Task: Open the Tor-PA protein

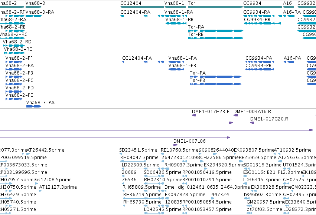Action: [198, 73]
